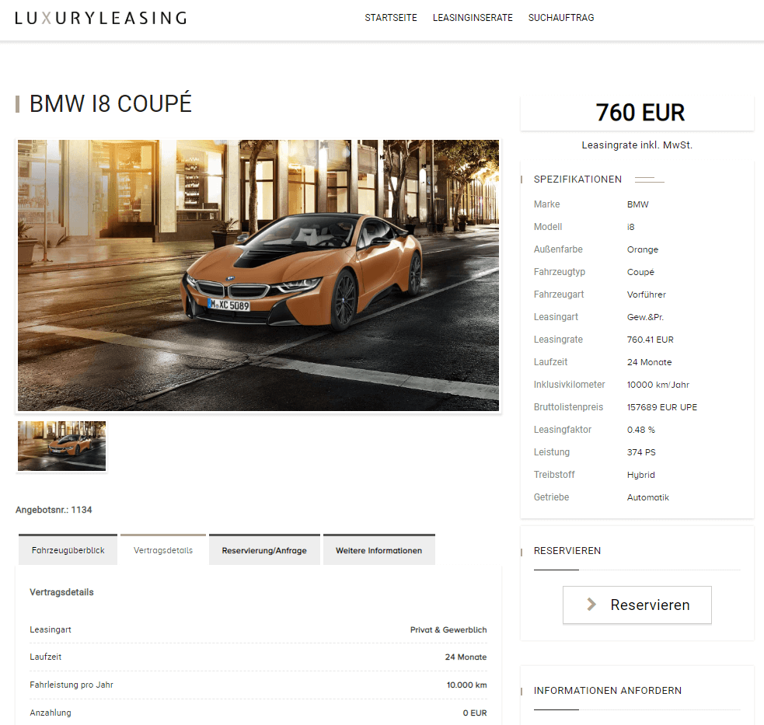Open SUCHAUFTRAG navigation link
Viewport: 764px width, 725px height.
(x=561, y=18)
